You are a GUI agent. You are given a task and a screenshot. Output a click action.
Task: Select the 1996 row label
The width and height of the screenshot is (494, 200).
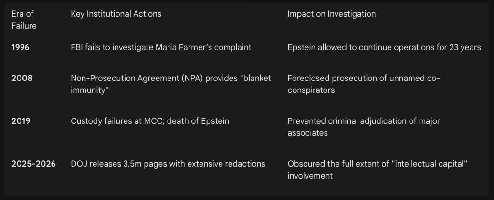(21, 48)
